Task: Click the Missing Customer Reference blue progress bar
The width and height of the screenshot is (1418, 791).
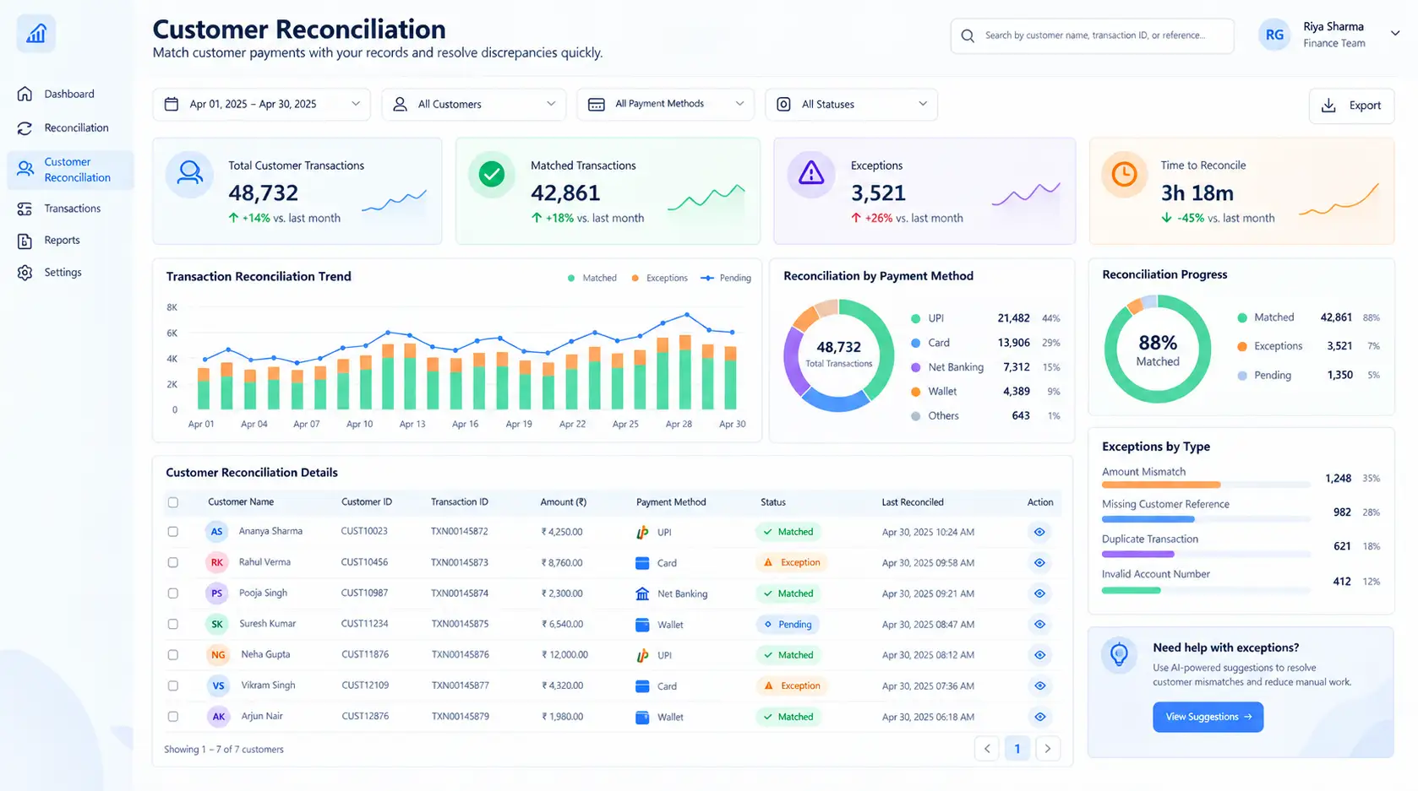Action: tap(1148, 520)
